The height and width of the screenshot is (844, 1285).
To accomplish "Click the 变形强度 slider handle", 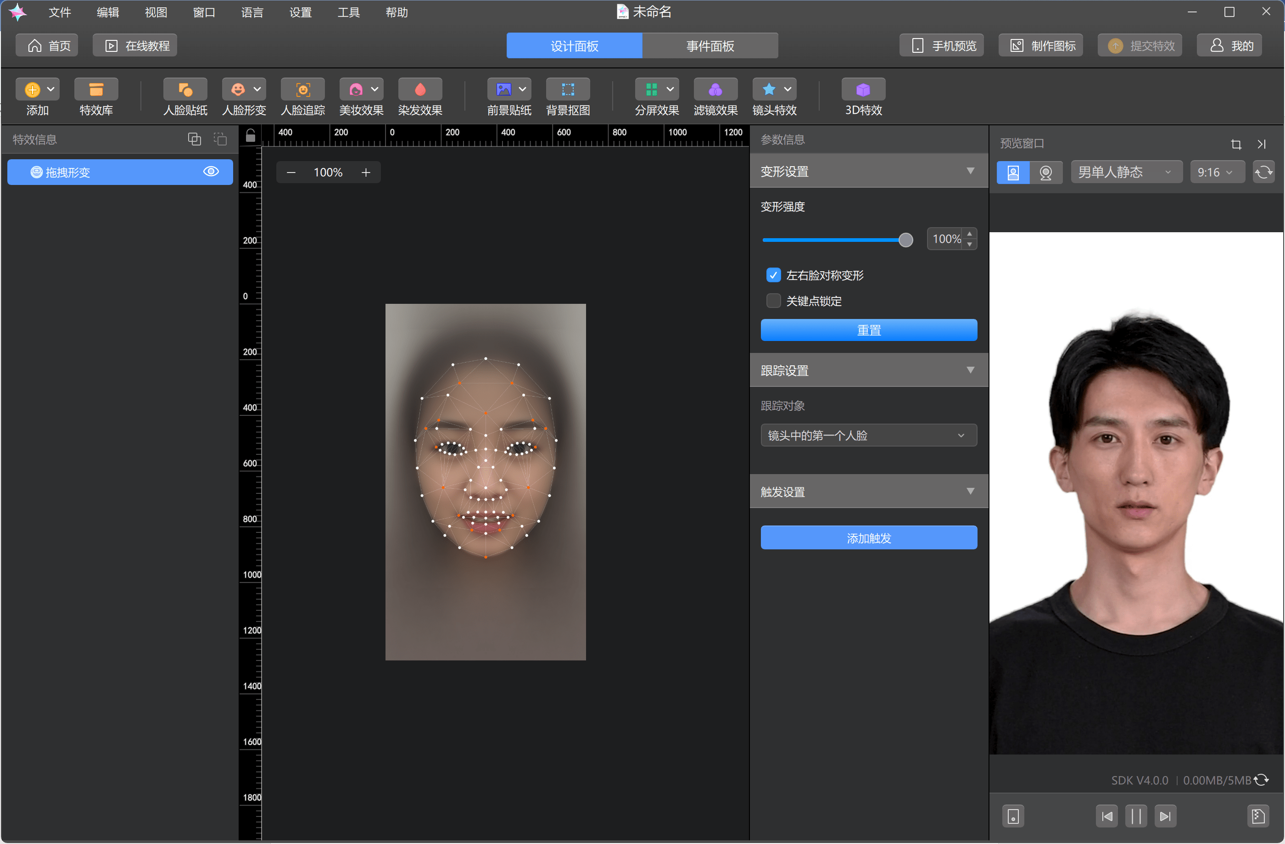I will click(905, 240).
